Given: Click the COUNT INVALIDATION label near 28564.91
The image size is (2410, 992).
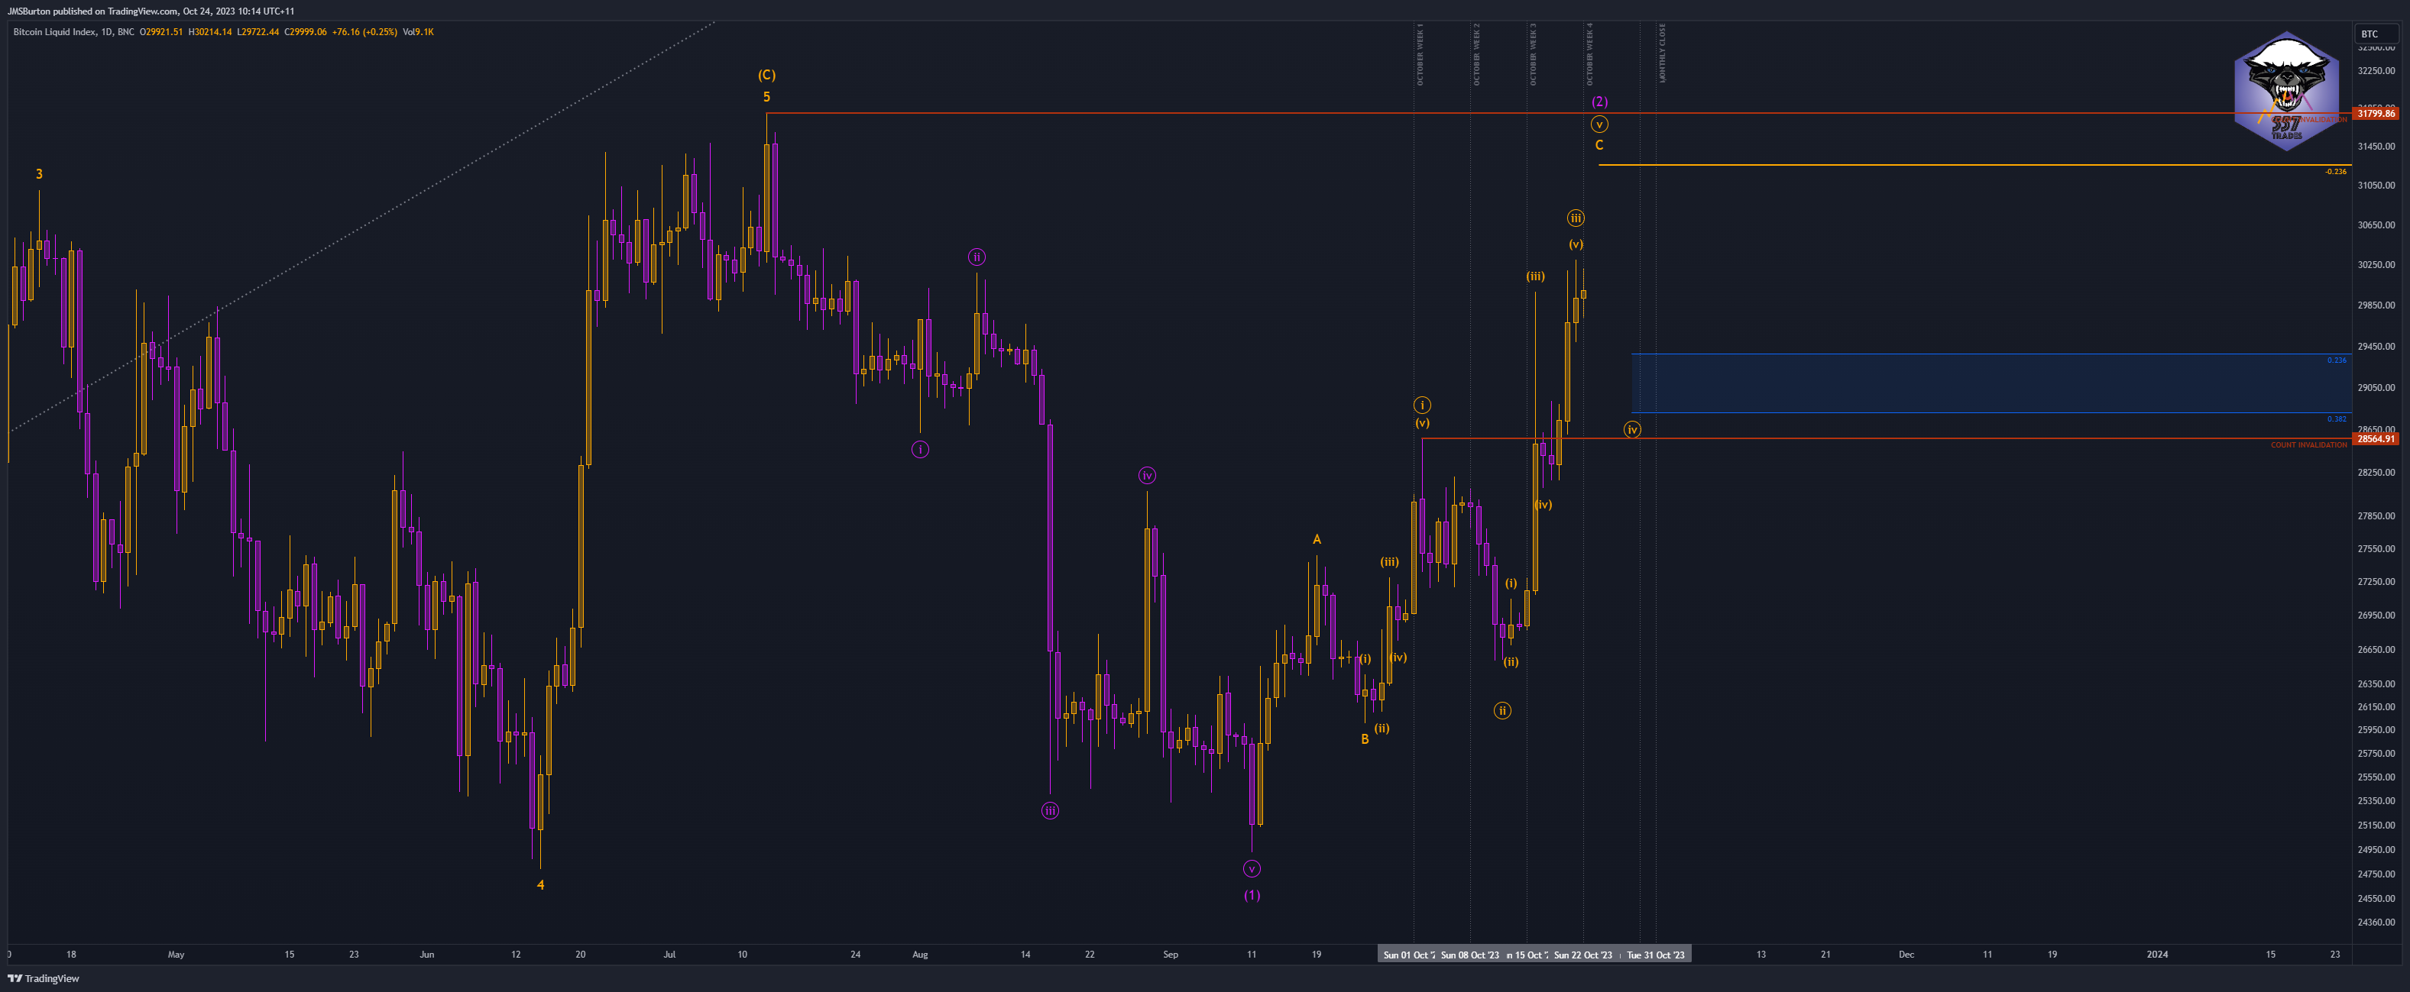Looking at the screenshot, I should (2309, 445).
